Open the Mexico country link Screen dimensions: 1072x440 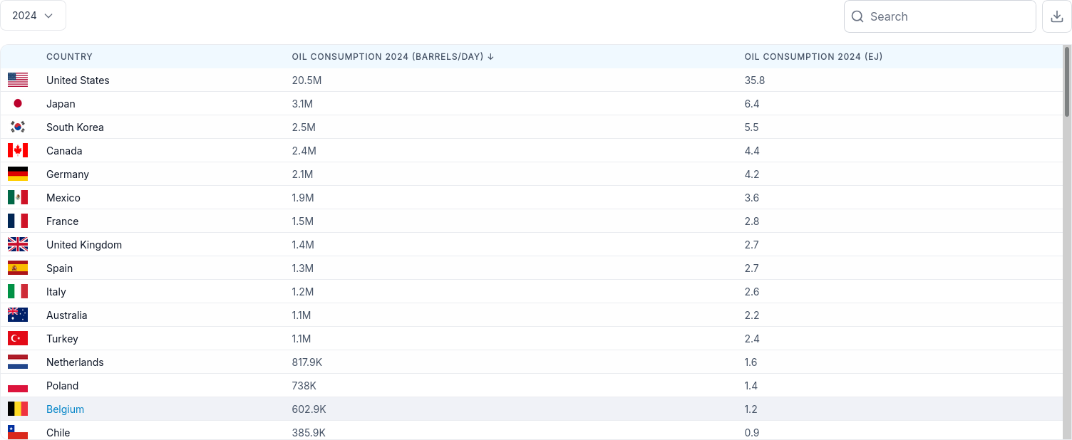click(63, 198)
